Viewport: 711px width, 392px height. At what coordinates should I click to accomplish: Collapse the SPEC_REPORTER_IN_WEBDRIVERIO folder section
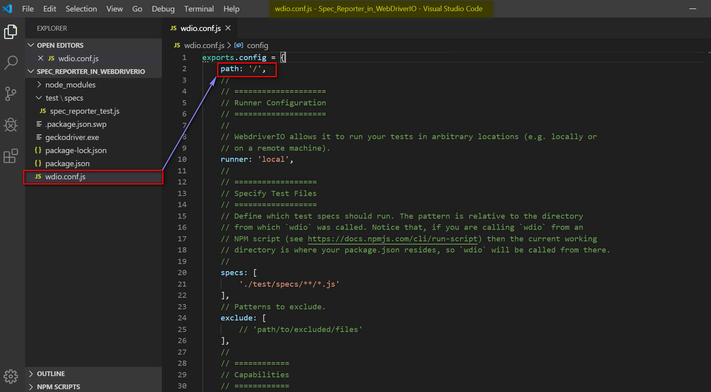[x=31, y=71]
